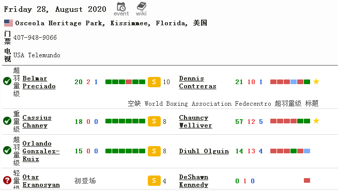Click the green checkmark beside Belmar Preciado
The width and height of the screenshot is (338, 191).
[x=7, y=82]
